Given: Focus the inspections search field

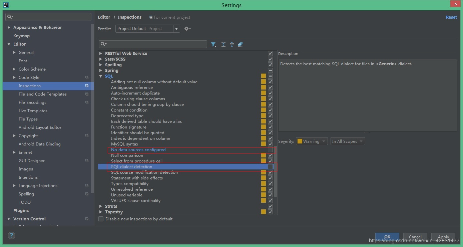Looking at the screenshot, I should [153, 44].
